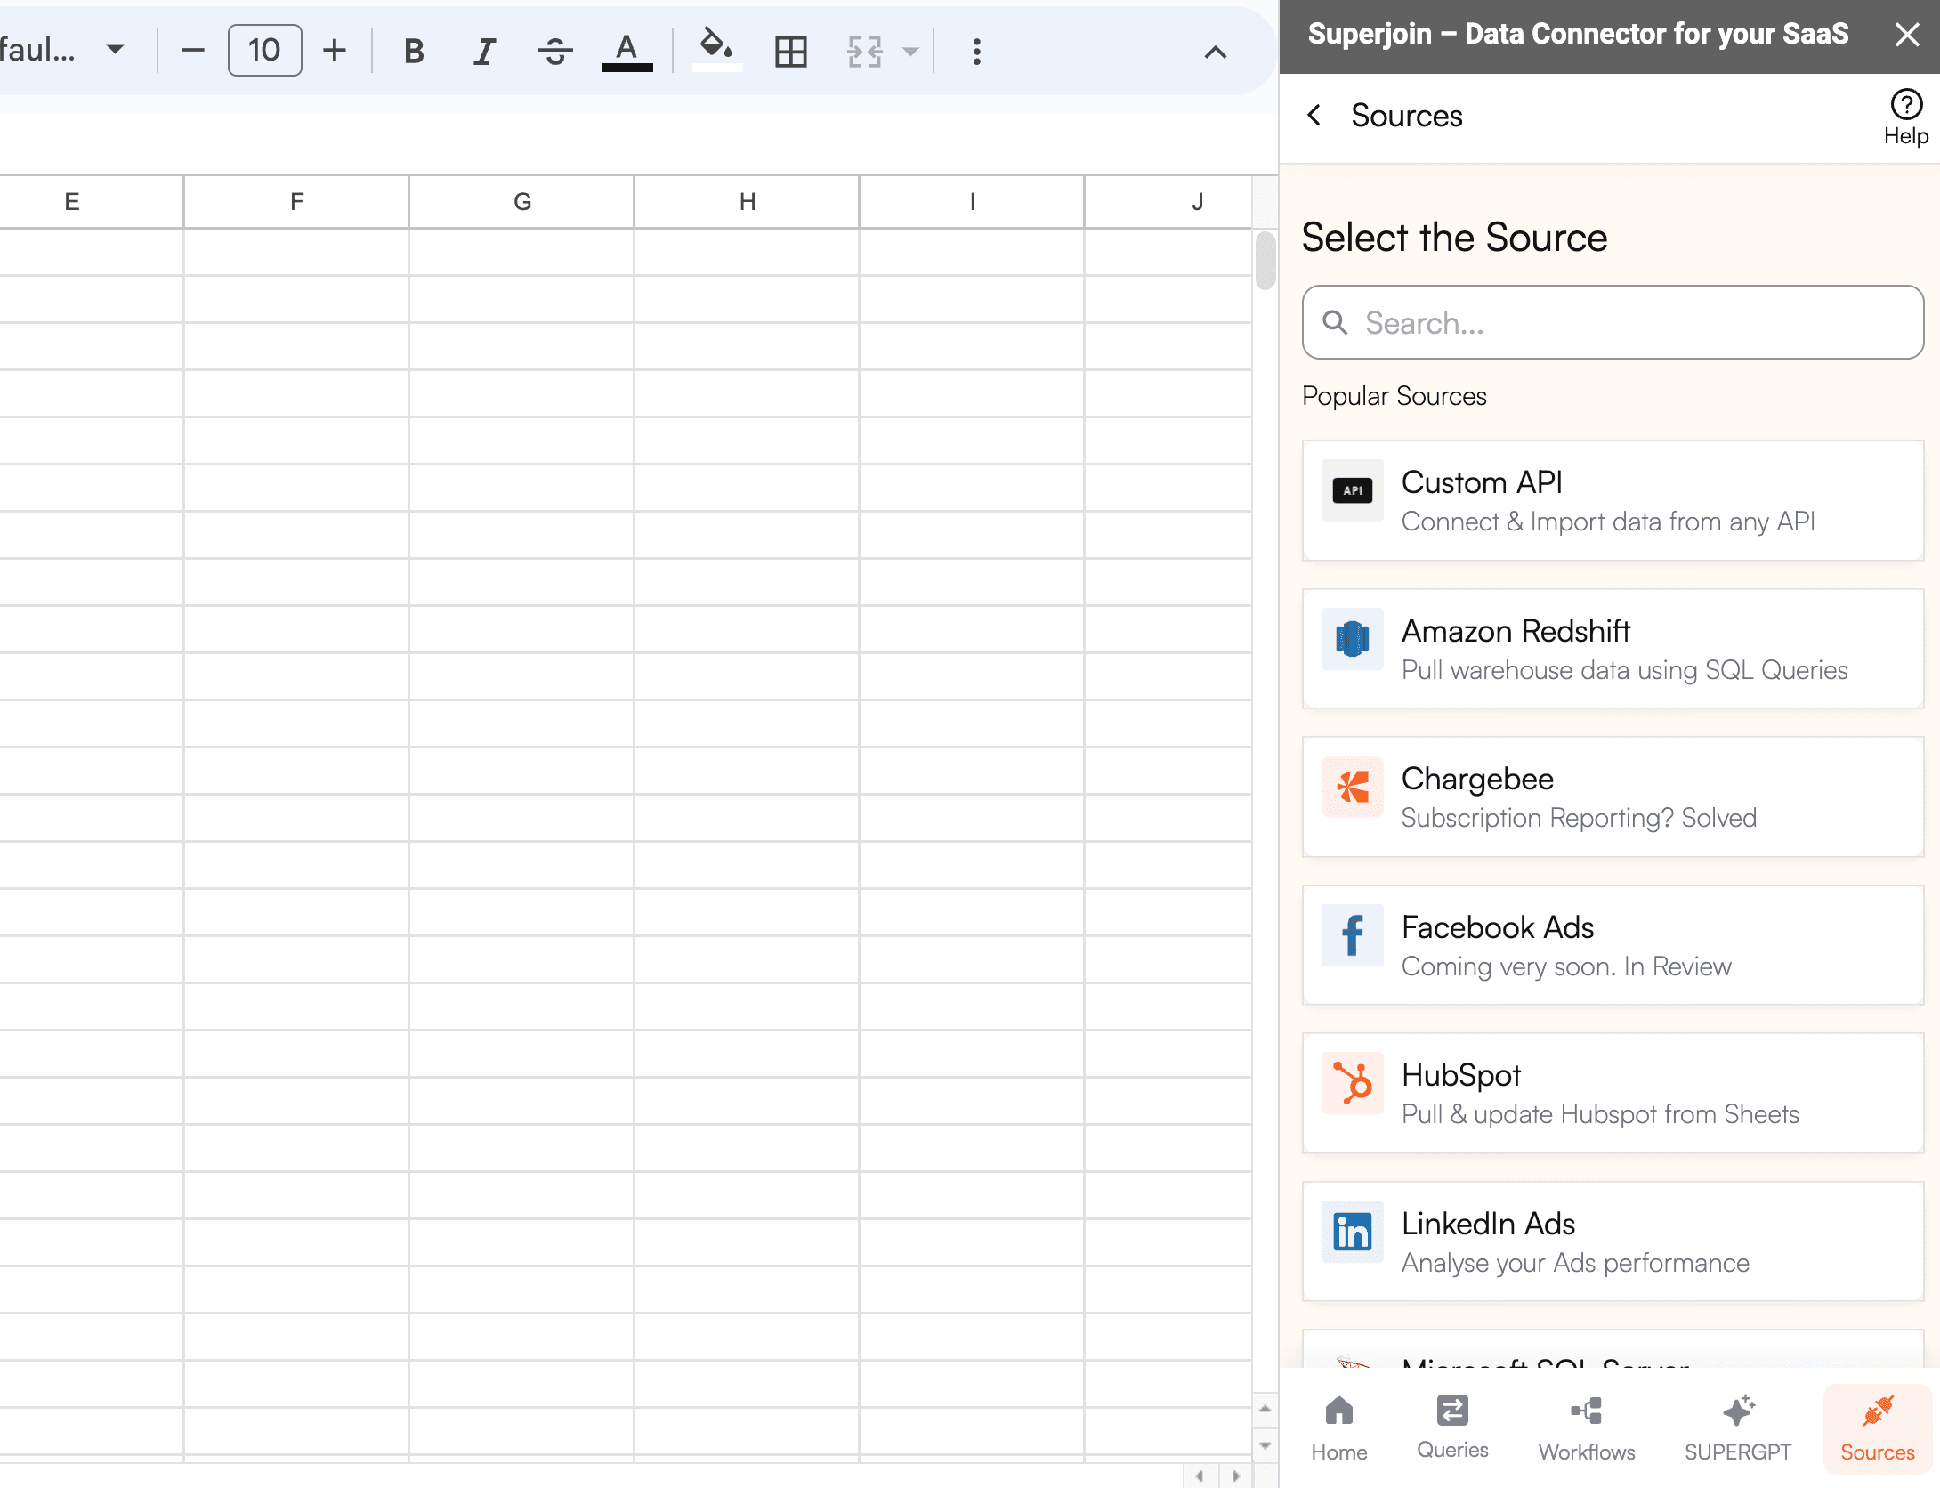The image size is (1940, 1488).
Task: Click the Home icon in bottom navigation
Action: [1337, 1427]
